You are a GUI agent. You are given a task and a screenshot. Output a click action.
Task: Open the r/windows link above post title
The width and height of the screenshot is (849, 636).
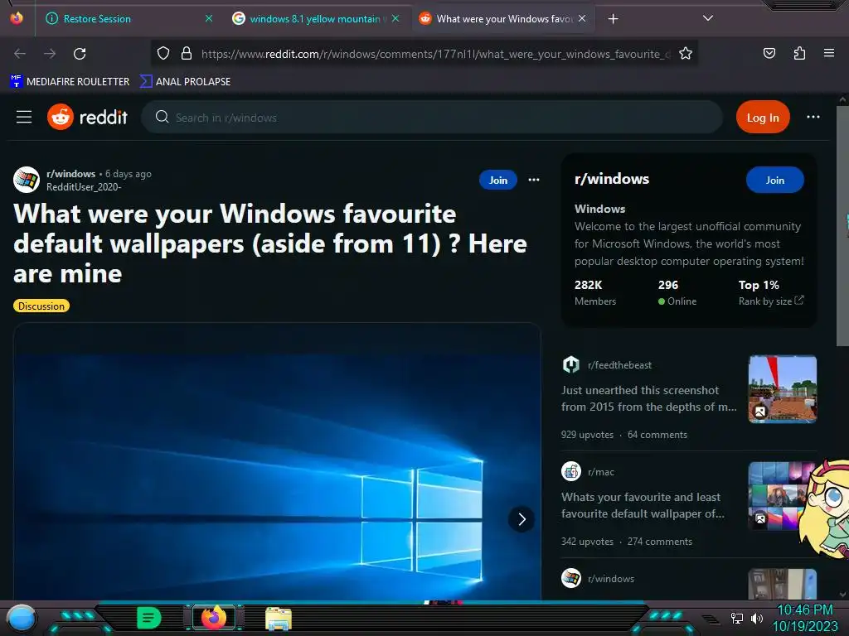click(71, 174)
